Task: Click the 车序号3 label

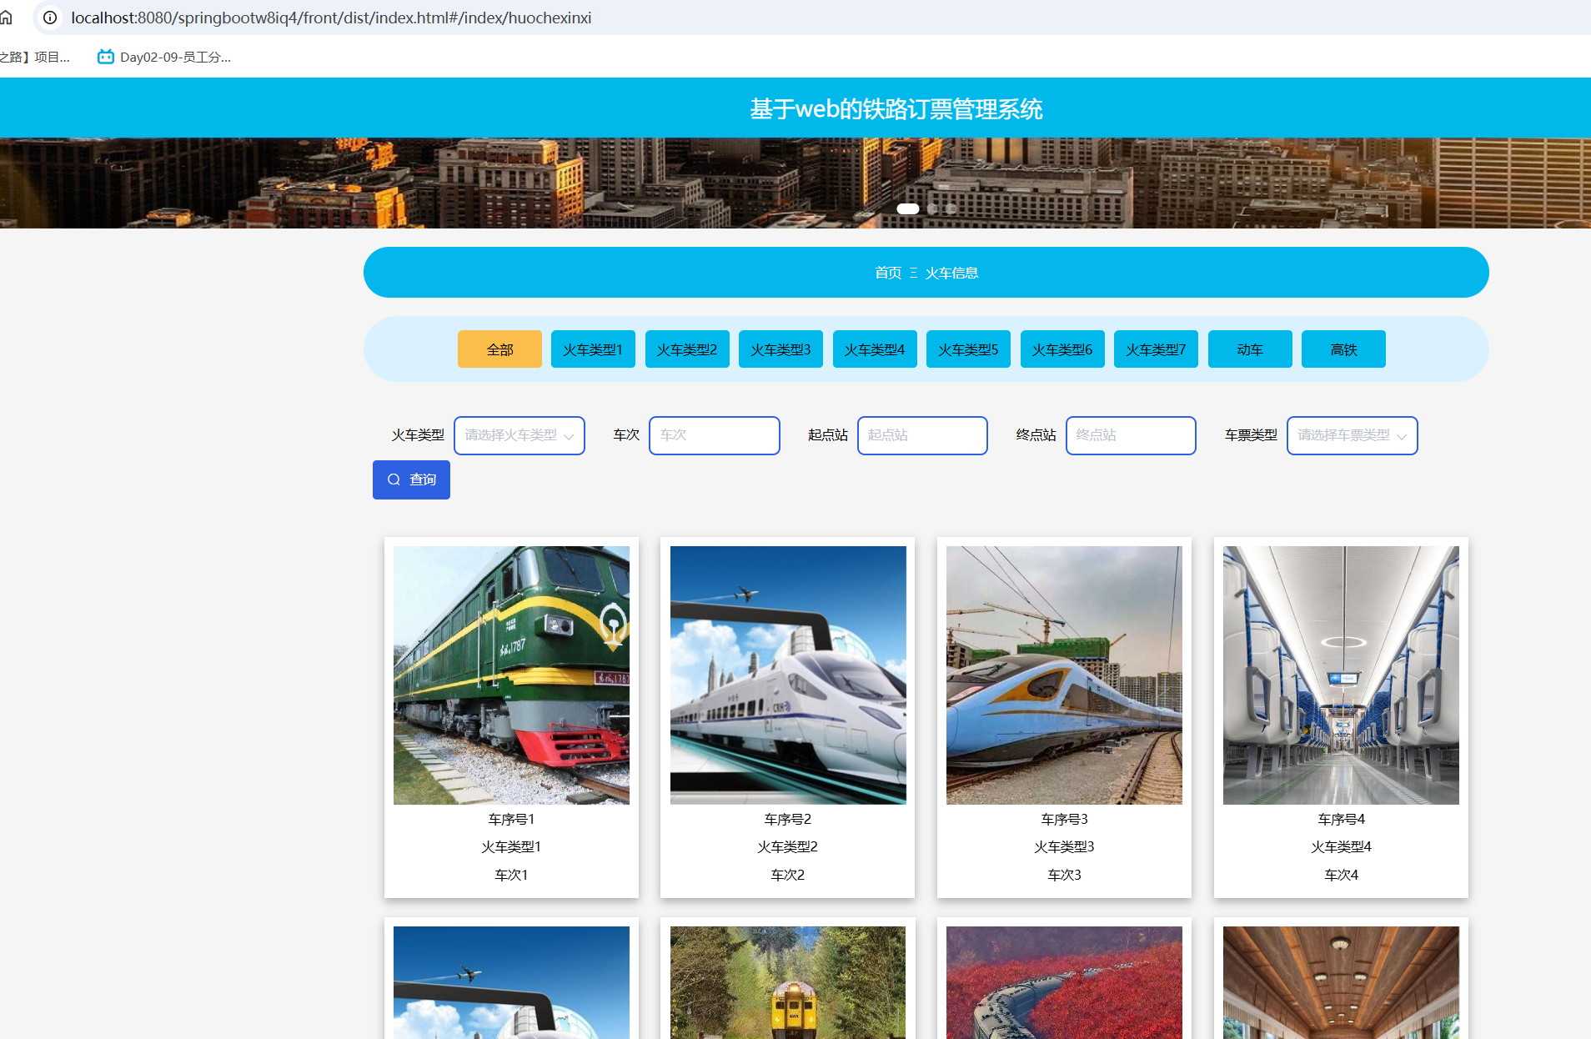Action: coord(1064,819)
